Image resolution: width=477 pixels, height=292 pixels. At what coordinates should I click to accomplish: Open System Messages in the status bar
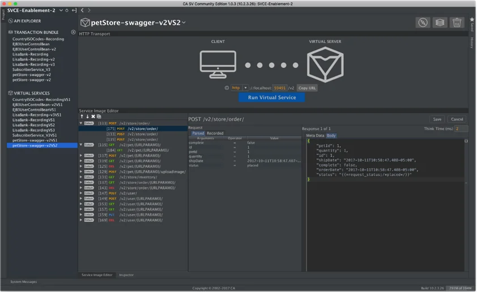coord(24,282)
